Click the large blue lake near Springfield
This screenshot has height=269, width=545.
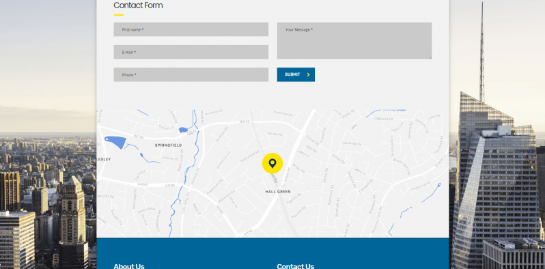115,142
